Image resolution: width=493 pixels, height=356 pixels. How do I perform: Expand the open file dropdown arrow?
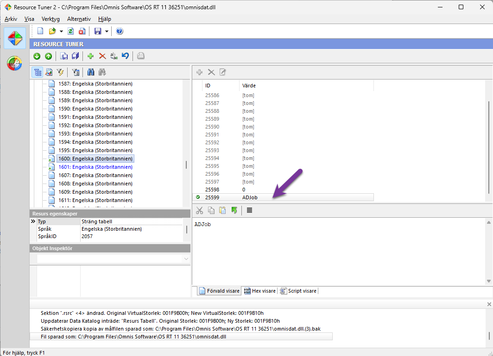(61, 31)
